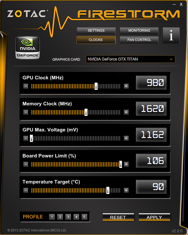Lower Board Power Limit with minus icon

click(26, 164)
